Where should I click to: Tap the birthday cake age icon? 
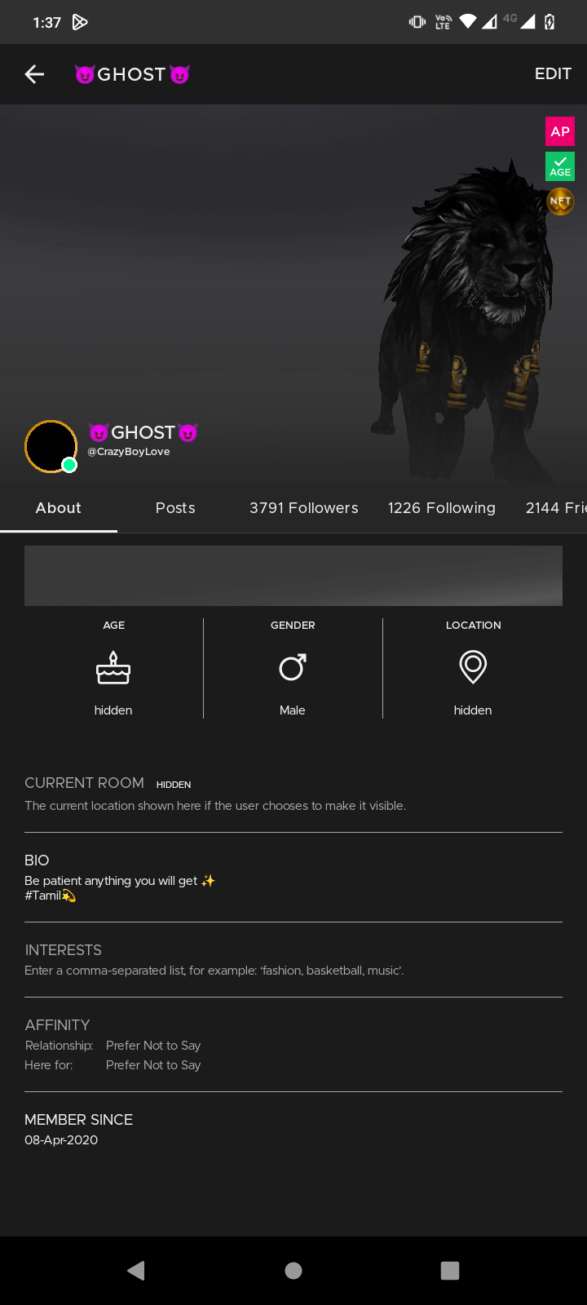(113, 668)
